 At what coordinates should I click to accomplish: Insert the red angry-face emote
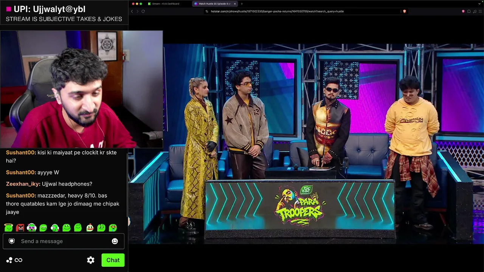pos(20,228)
